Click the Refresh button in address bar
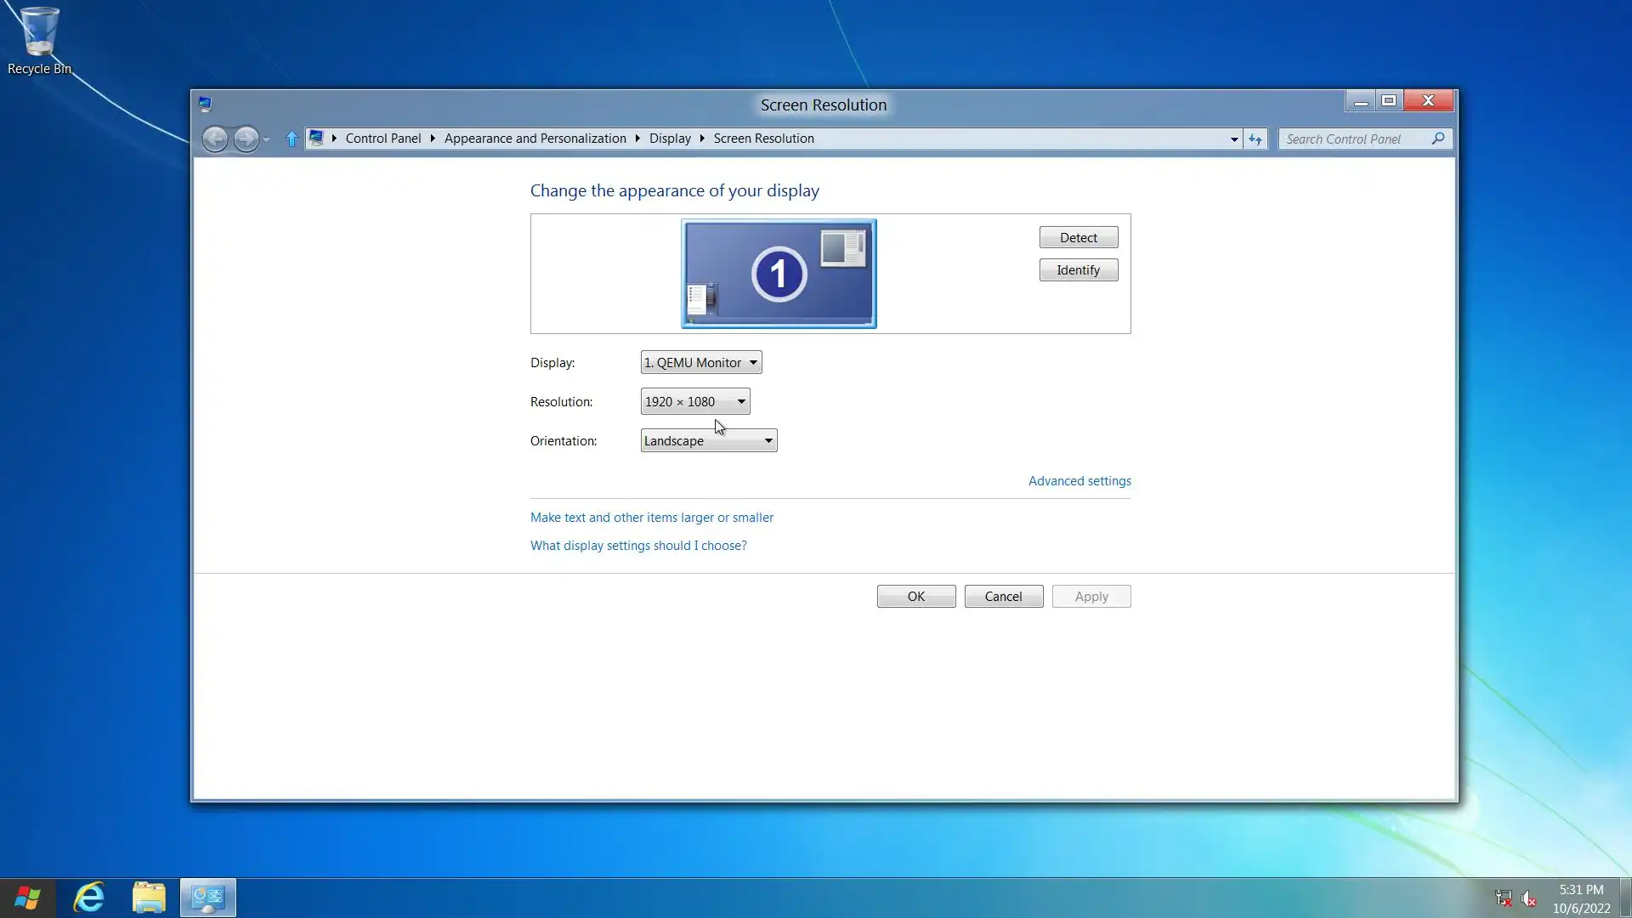The height and width of the screenshot is (918, 1632). pos(1255,139)
